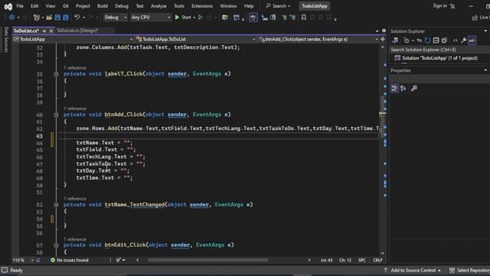This screenshot has width=490, height=276.
Task: Open the Debug menu
Action: (122, 6)
